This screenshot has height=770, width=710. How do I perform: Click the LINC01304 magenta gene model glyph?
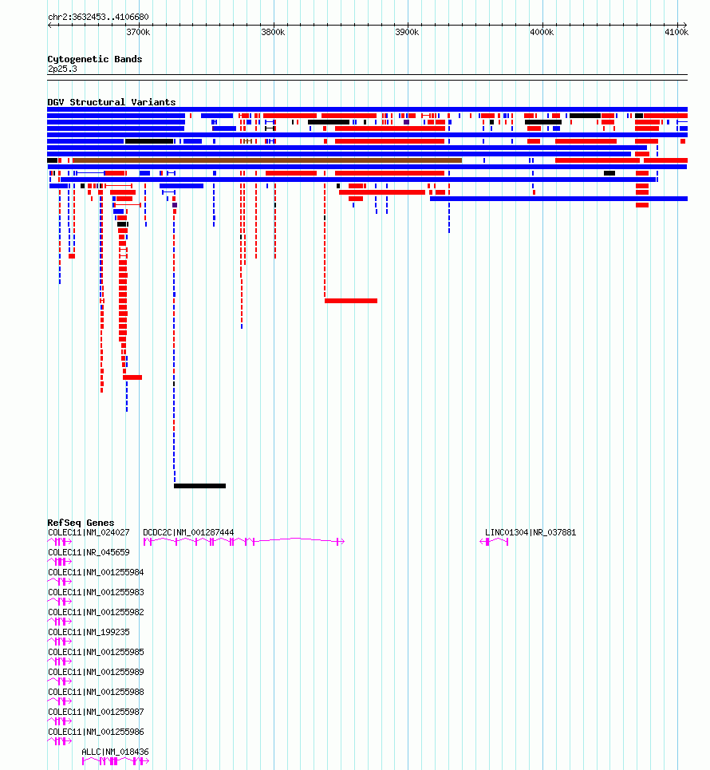(494, 542)
